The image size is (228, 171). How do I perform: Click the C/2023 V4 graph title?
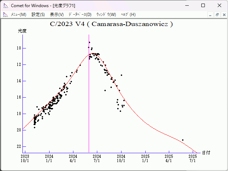(x=112, y=24)
